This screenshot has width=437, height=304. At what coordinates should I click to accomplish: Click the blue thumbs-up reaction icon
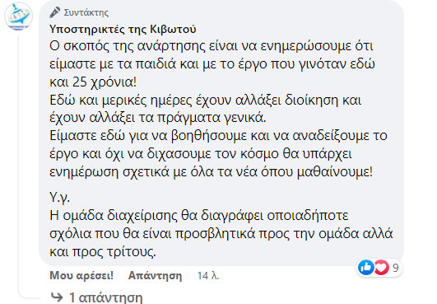click(x=366, y=268)
